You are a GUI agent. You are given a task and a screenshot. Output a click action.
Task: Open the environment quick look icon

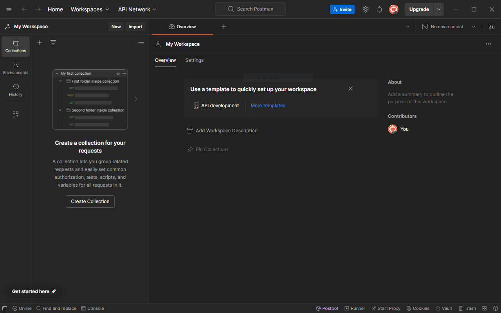[x=492, y=27]
